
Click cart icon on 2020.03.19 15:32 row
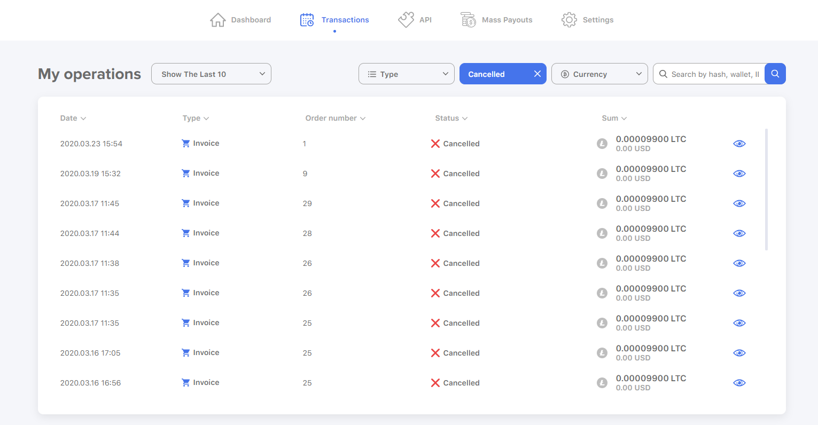(x=186, y=173)
